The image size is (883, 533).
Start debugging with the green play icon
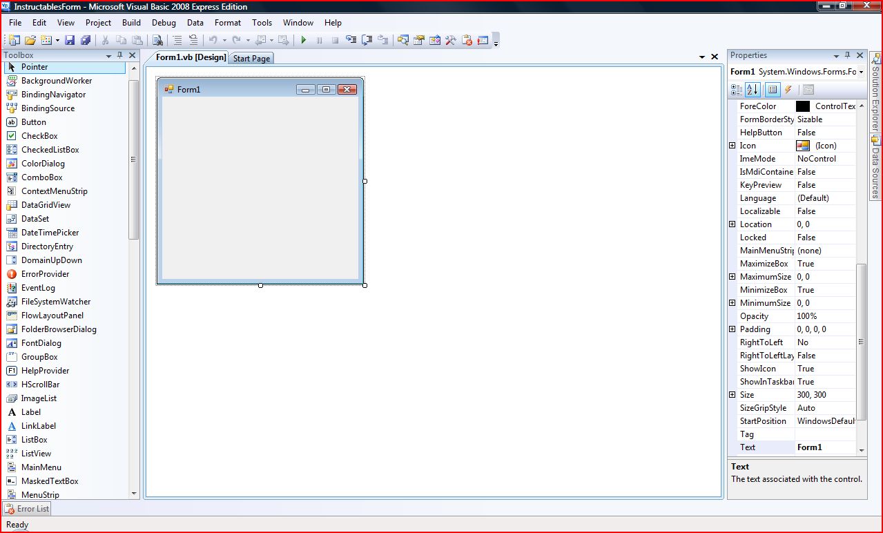coord(303,39)
